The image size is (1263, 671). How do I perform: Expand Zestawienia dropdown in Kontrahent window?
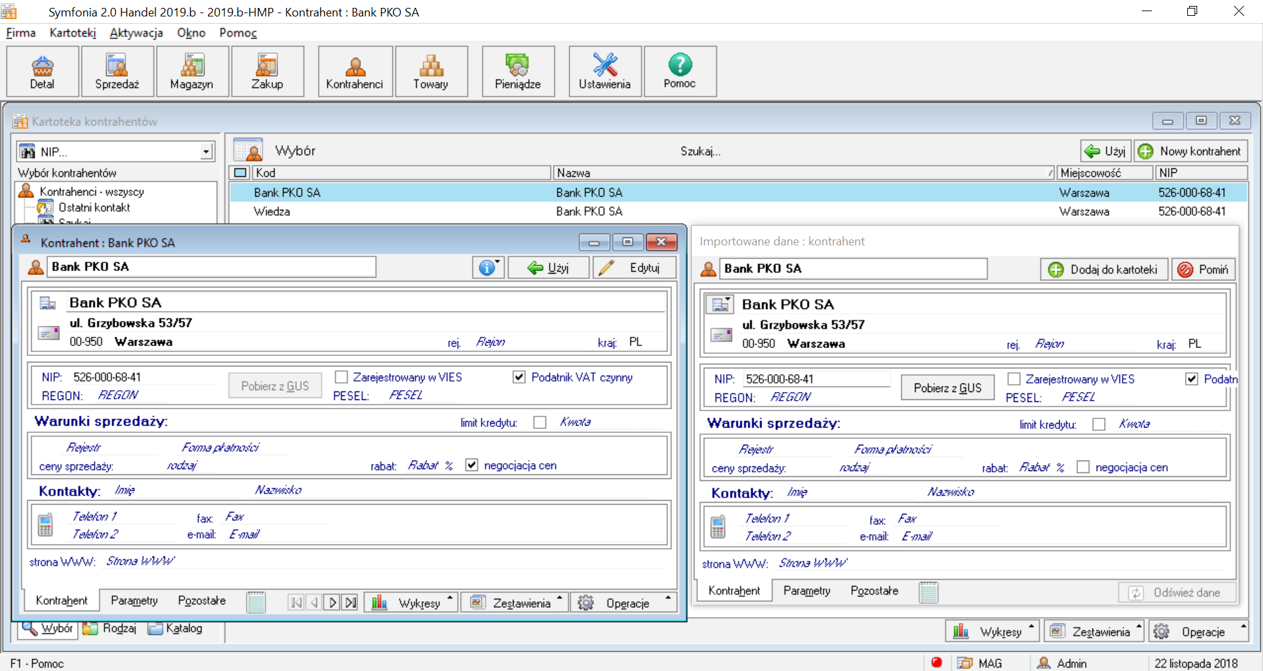(514, 603)
